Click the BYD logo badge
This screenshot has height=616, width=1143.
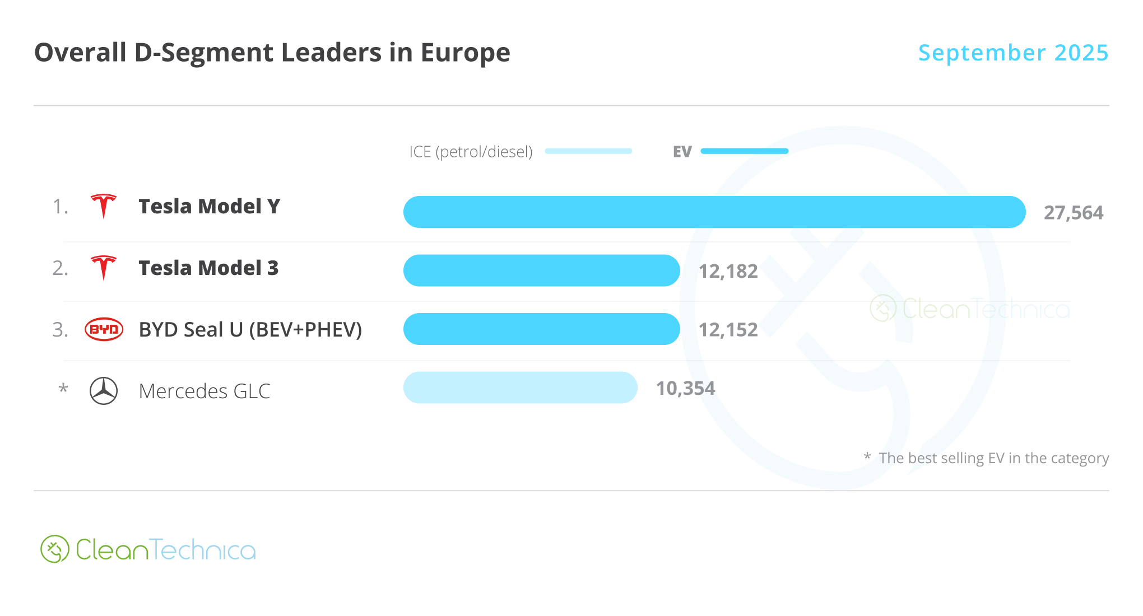(104, 329)
